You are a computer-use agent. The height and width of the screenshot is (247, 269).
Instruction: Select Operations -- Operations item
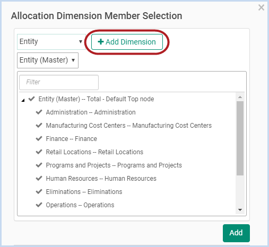tap(80, 205)
